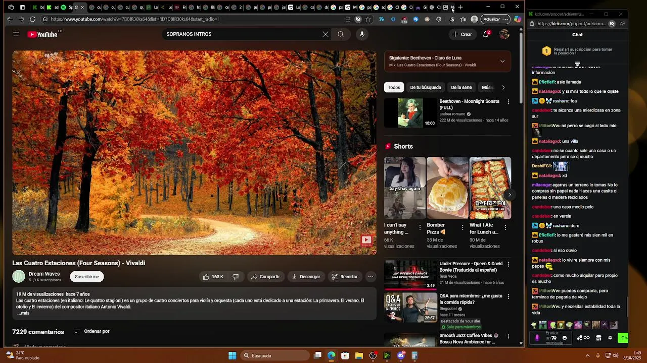Open Ordenar por comments sort dropdown
647x363 pixels.
(92, 331)
